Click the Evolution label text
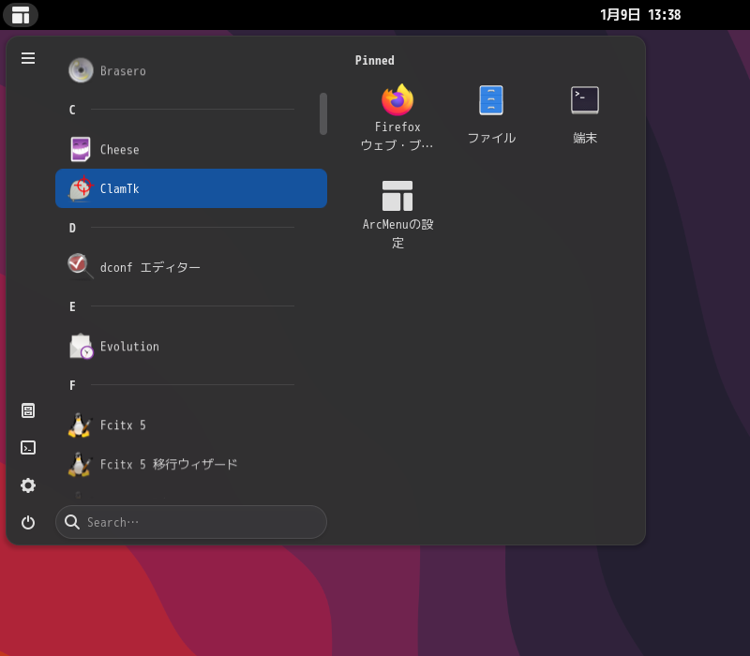Screen dimensions: 750x656 [x=129, y=346]
